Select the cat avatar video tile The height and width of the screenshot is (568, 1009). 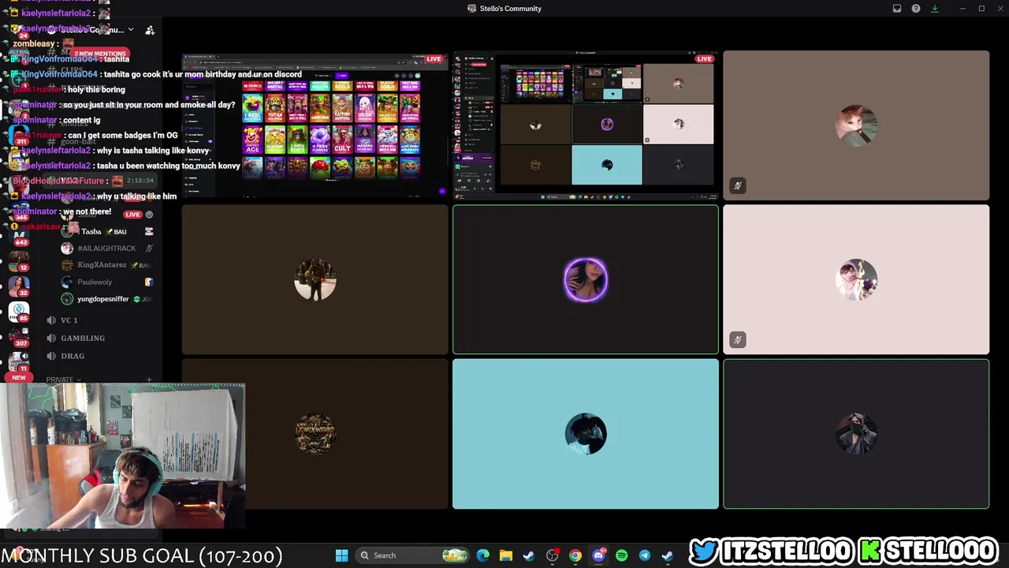pos(856,124)
